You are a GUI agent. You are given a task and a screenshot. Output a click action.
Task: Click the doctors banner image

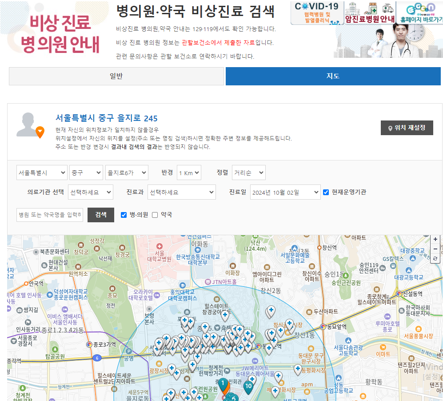tap(388, 41)
